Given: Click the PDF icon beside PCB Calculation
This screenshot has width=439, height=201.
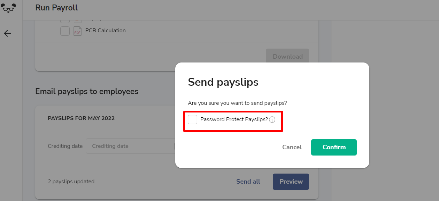Looking at the screenshot, I should [x=77, y=31].
